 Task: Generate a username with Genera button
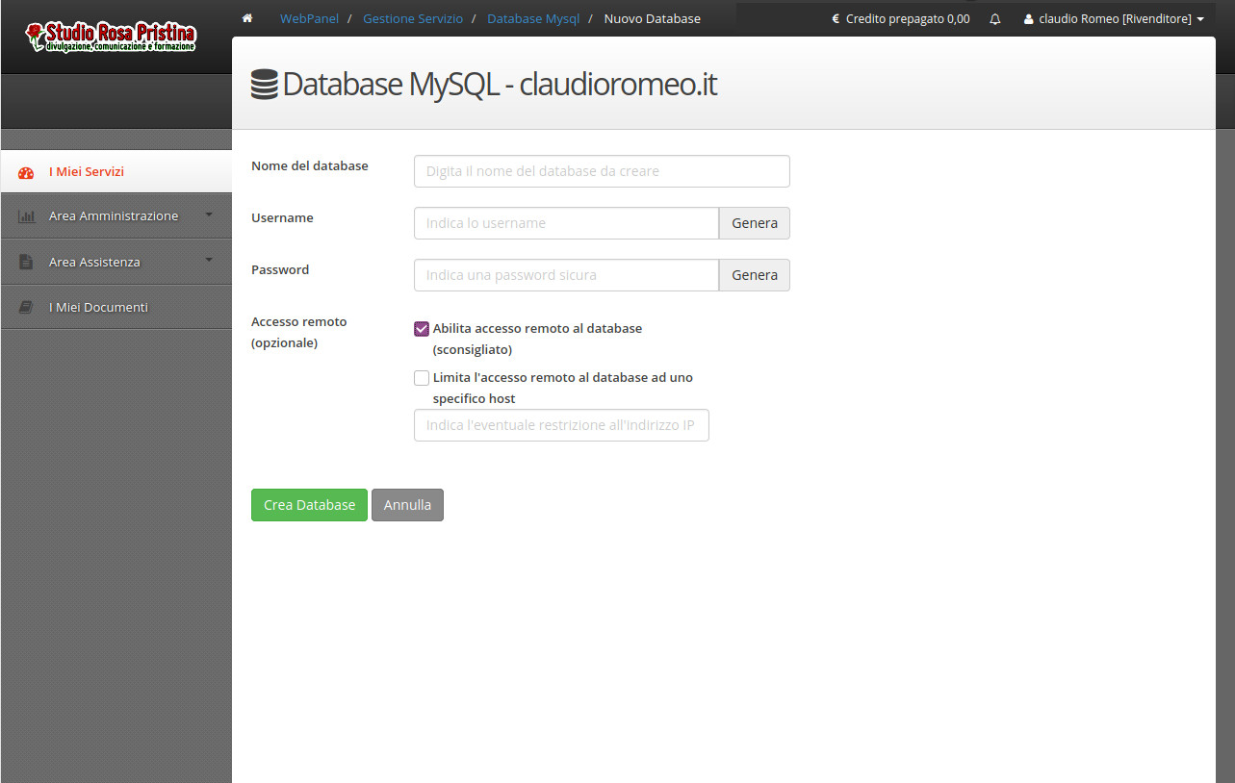(x=755, y=223)
